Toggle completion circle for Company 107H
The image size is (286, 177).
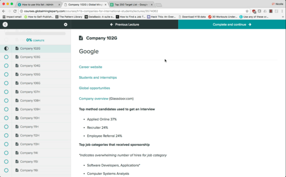(6, 92)
